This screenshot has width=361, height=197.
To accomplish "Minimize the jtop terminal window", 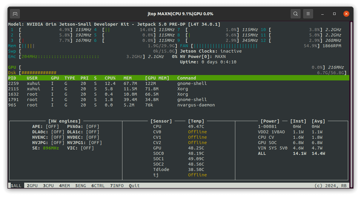I will point(323,14).
